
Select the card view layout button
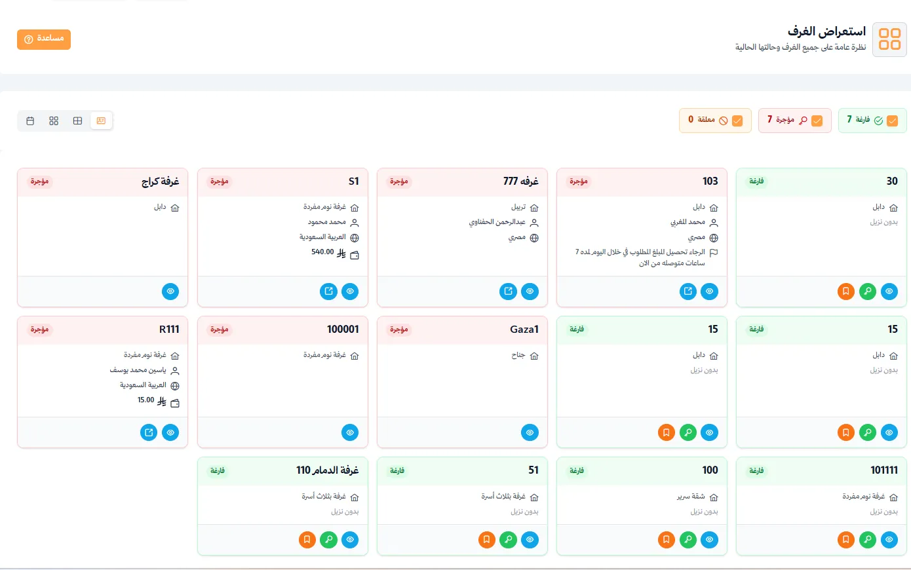click(101, 121)
